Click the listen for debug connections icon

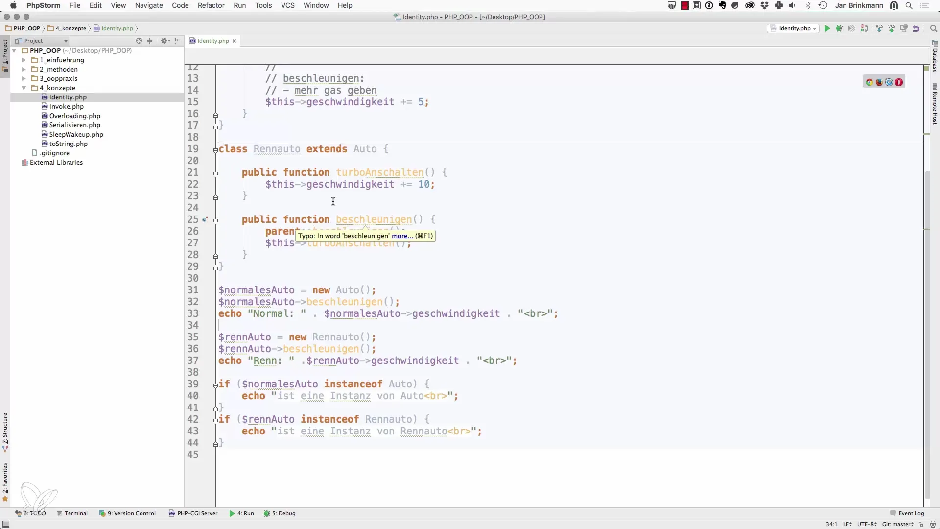tap(864, 28)
